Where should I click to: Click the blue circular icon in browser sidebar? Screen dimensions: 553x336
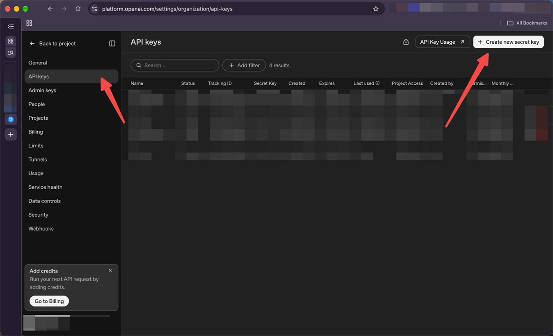tap(11, 119)
